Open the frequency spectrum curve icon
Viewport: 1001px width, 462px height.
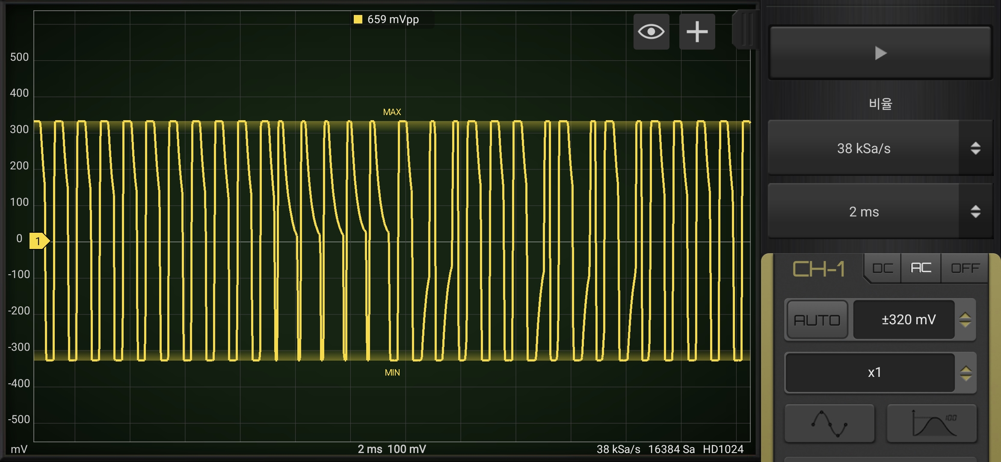tap(932, 423)
